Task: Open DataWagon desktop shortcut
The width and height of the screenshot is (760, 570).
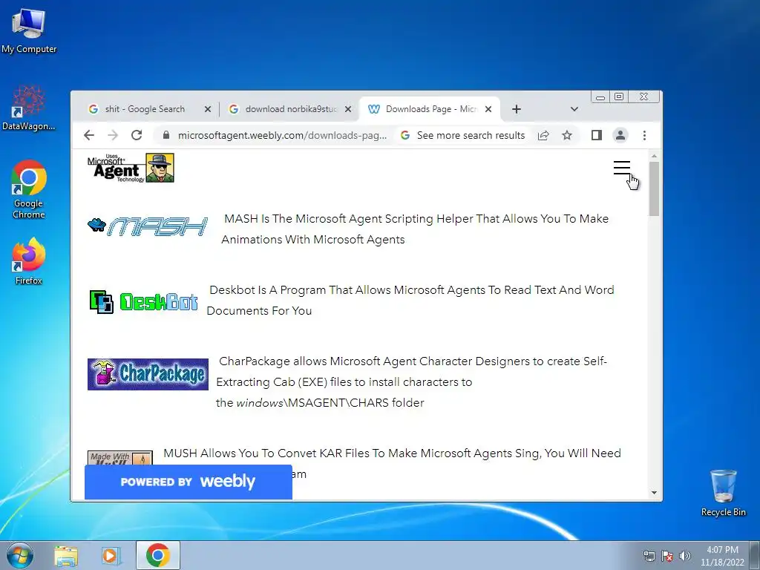Action: point(29,108)
